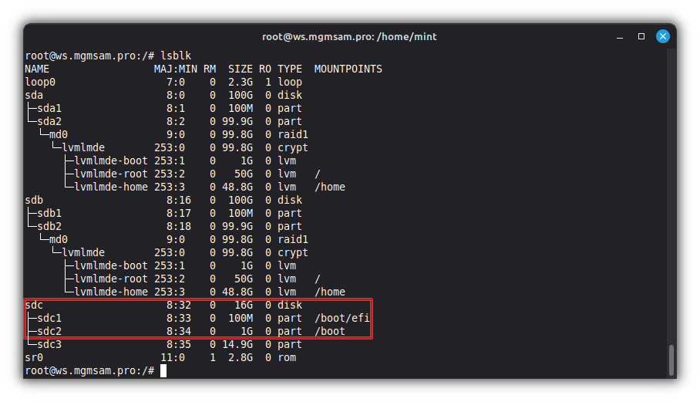Click the typed lsblk command
Viewport: 700px width, 402px height.
pos(177,56)
